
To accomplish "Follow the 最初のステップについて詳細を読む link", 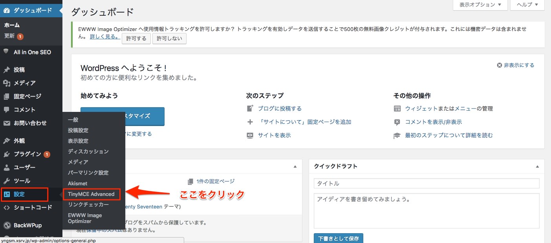I will click(x=449, y=135).
